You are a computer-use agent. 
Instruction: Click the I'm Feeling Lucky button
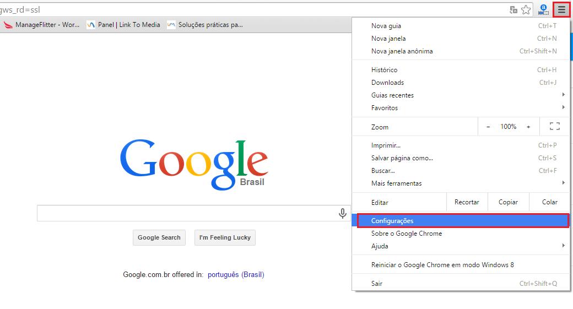pos(225,238)
